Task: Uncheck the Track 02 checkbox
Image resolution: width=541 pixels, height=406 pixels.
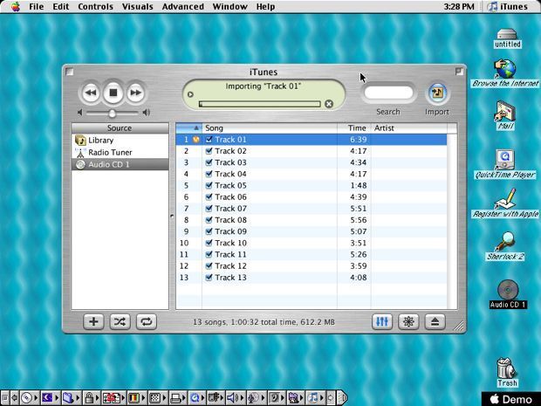Action: (x=209, y=151)
